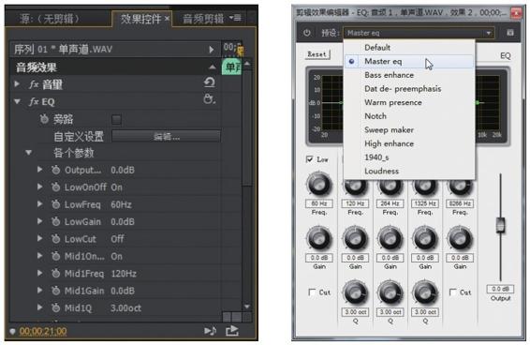Expand the LowFreq parameter row

pyautogui.click(x=40, y=203)
